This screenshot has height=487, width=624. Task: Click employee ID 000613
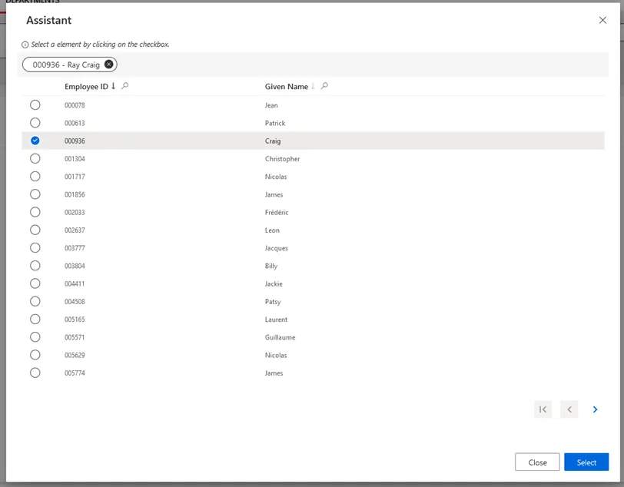[x=75, y=124]
